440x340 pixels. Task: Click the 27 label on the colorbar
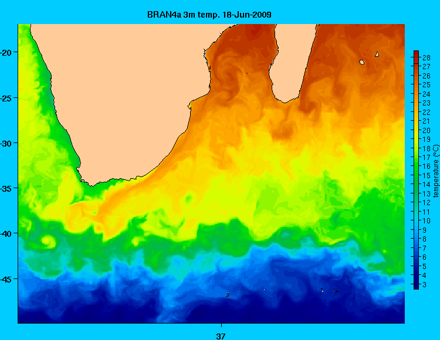click(x=427, y=67)
